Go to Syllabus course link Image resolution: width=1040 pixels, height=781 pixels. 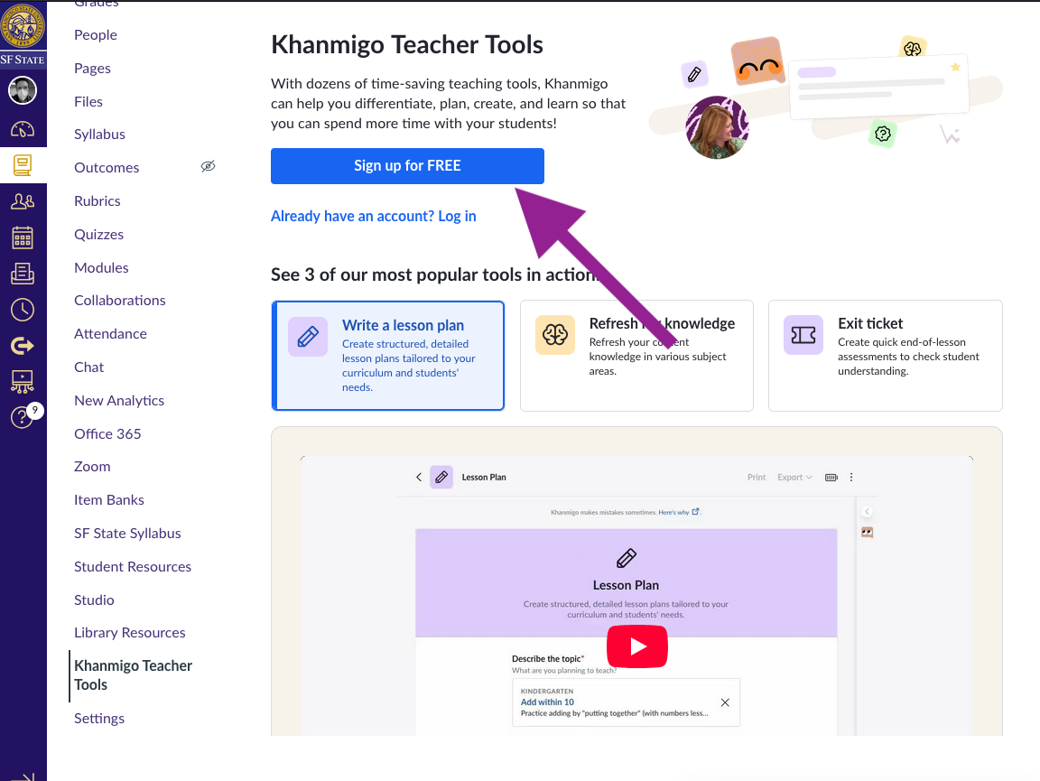(x=99, y=134)
